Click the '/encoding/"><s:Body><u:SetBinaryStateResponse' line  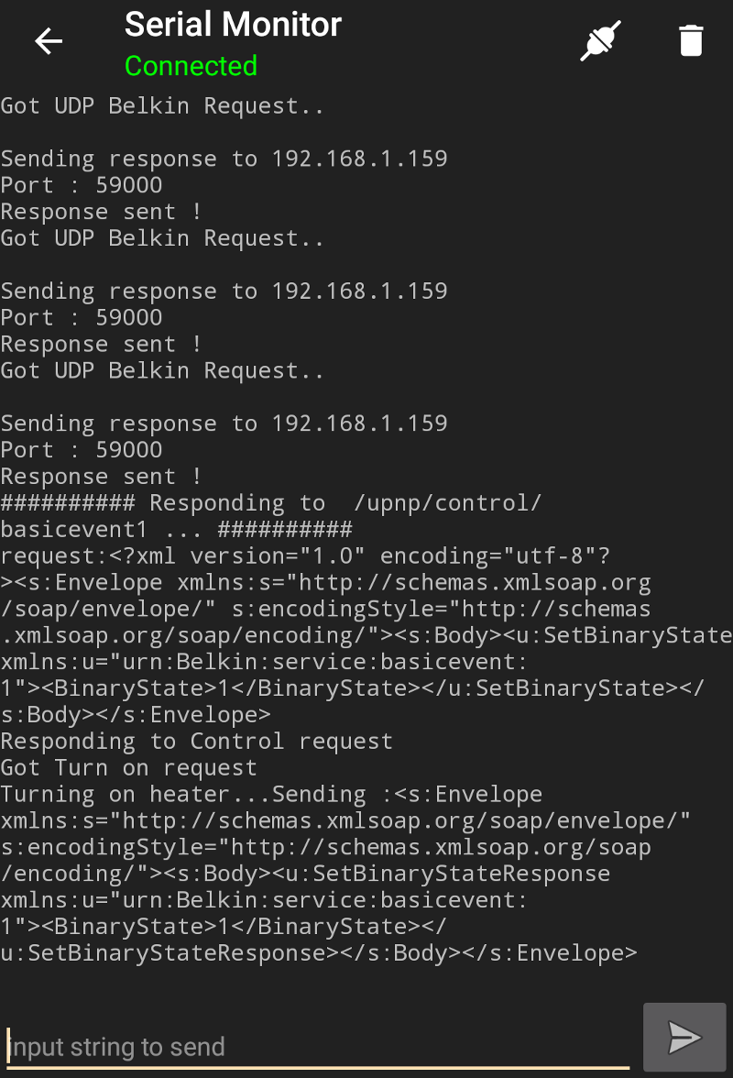pos(305,874)
